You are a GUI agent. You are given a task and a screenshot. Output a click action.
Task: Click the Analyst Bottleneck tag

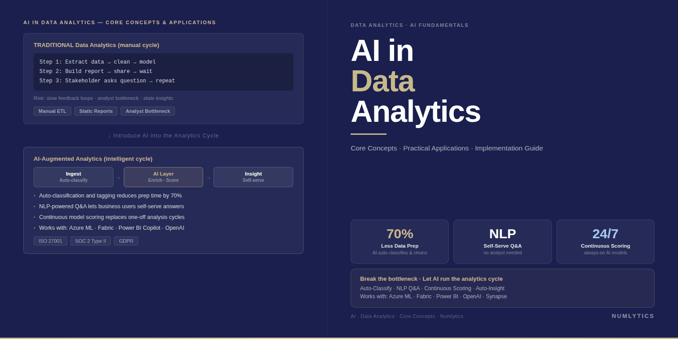point(148,111)
